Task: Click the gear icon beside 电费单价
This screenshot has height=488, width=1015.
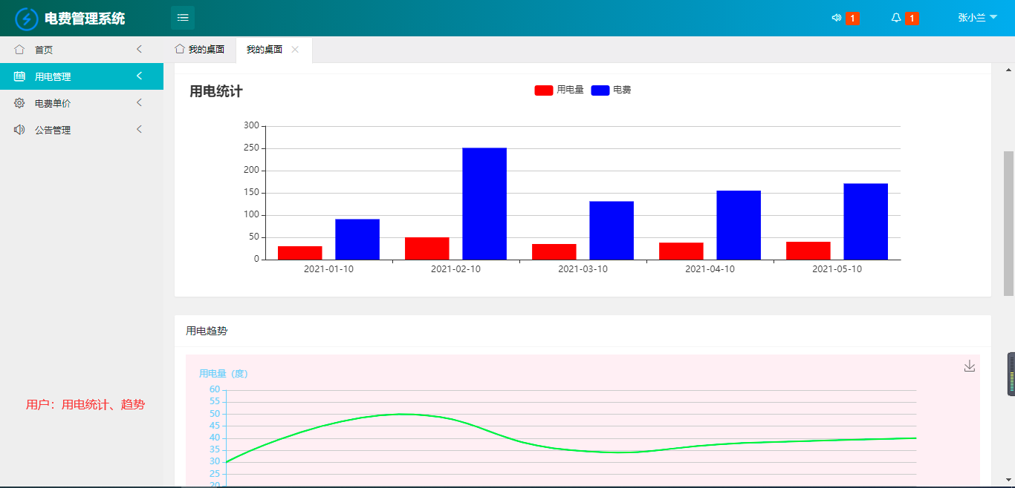Action: point(19,103)
